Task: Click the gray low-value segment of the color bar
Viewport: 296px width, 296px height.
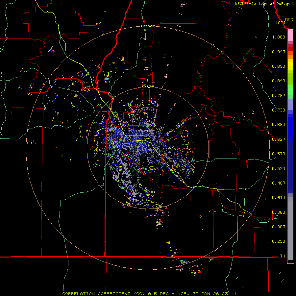Action: tap(290, 229)
